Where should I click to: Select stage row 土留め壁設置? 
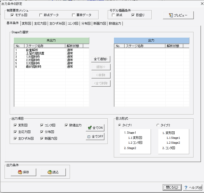[52, 53]
